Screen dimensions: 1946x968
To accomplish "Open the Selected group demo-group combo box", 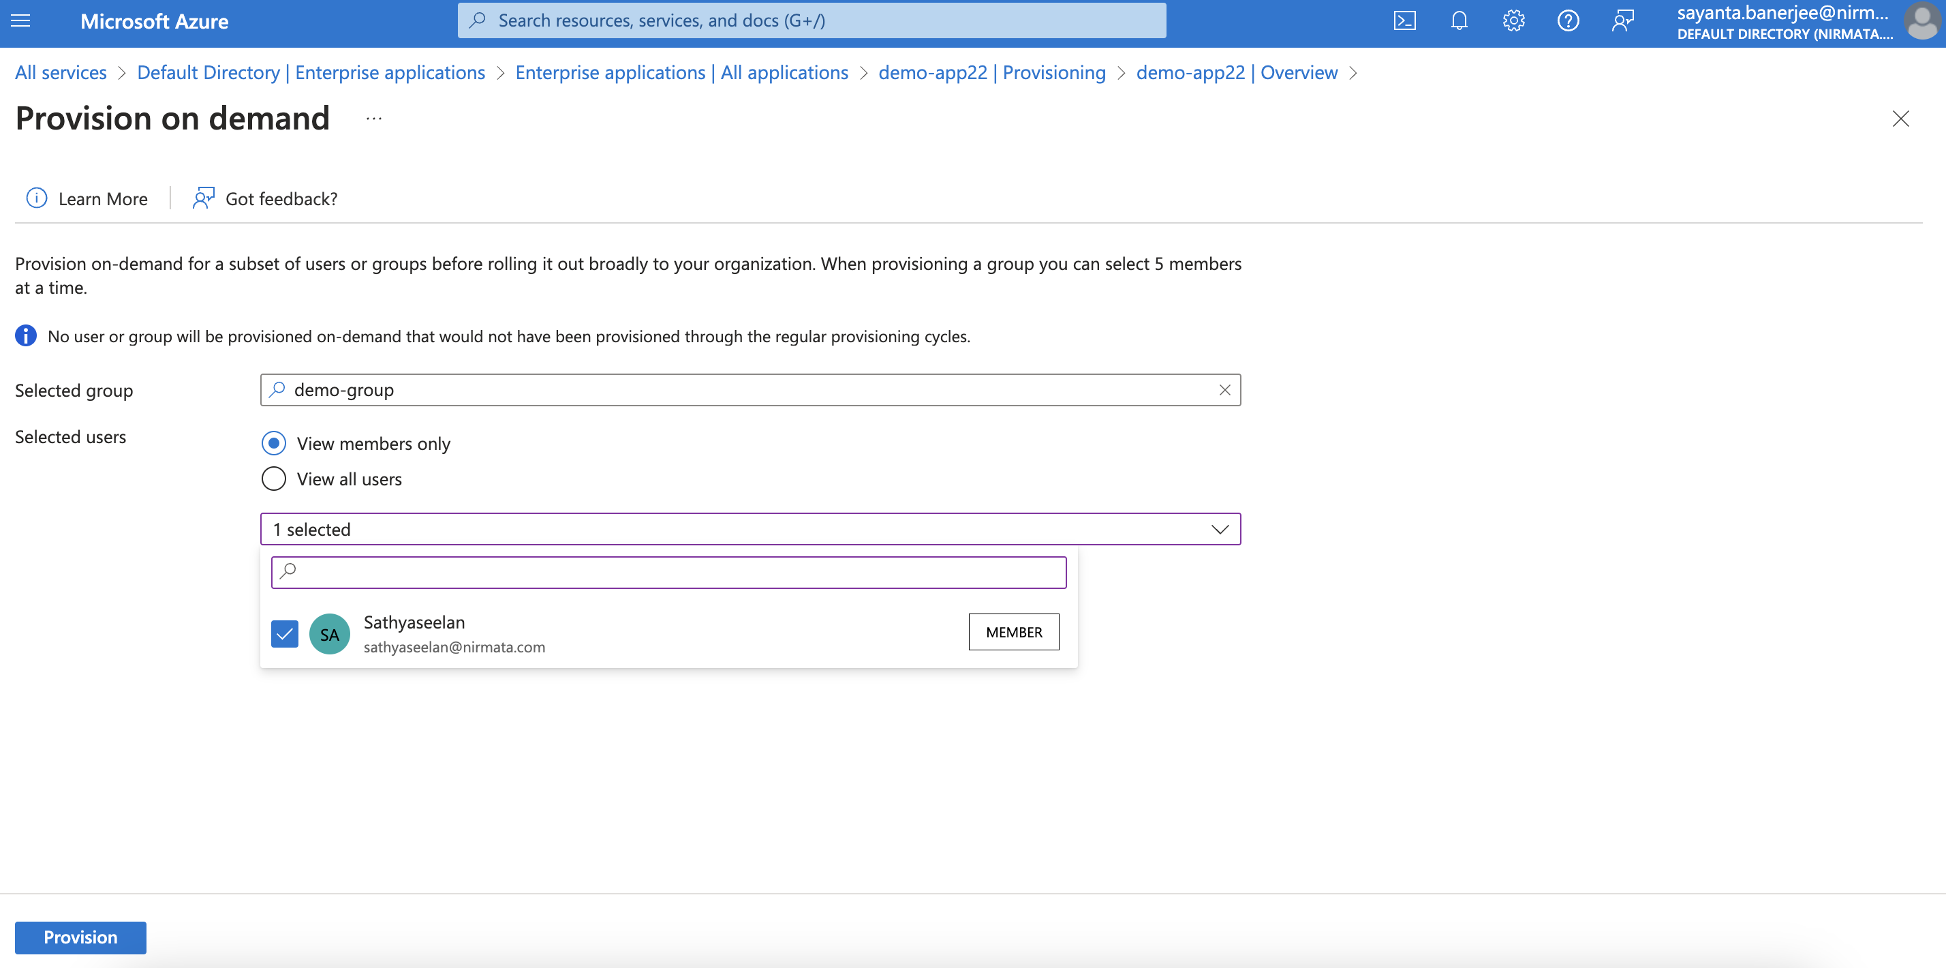I will pos(750,390).
